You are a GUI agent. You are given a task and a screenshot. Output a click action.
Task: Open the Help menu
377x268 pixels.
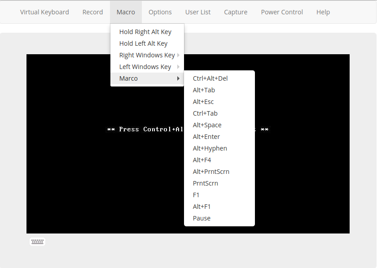(x=323, y=12)
